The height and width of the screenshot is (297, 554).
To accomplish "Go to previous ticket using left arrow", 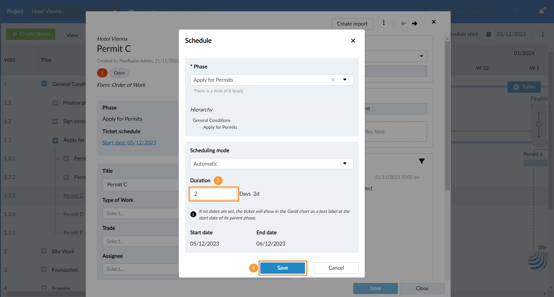I will point(403,23).
